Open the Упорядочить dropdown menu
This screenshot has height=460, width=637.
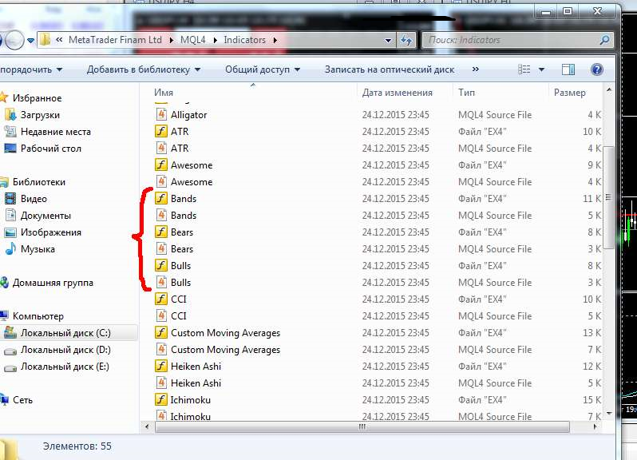click(31, 69)
